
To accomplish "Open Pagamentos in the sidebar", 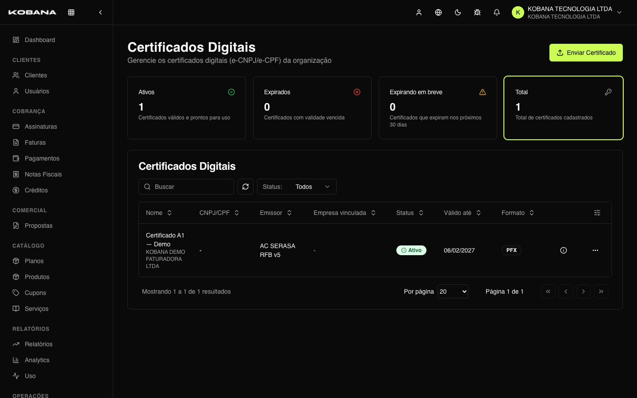I will pyautogui.click(x=56, y=158).
